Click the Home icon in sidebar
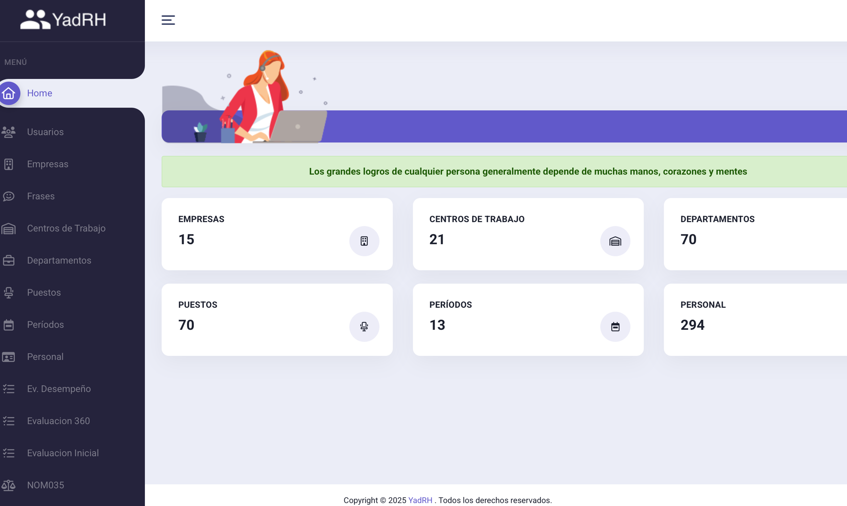The image size is (847, 506). click(x=9, y=93)
